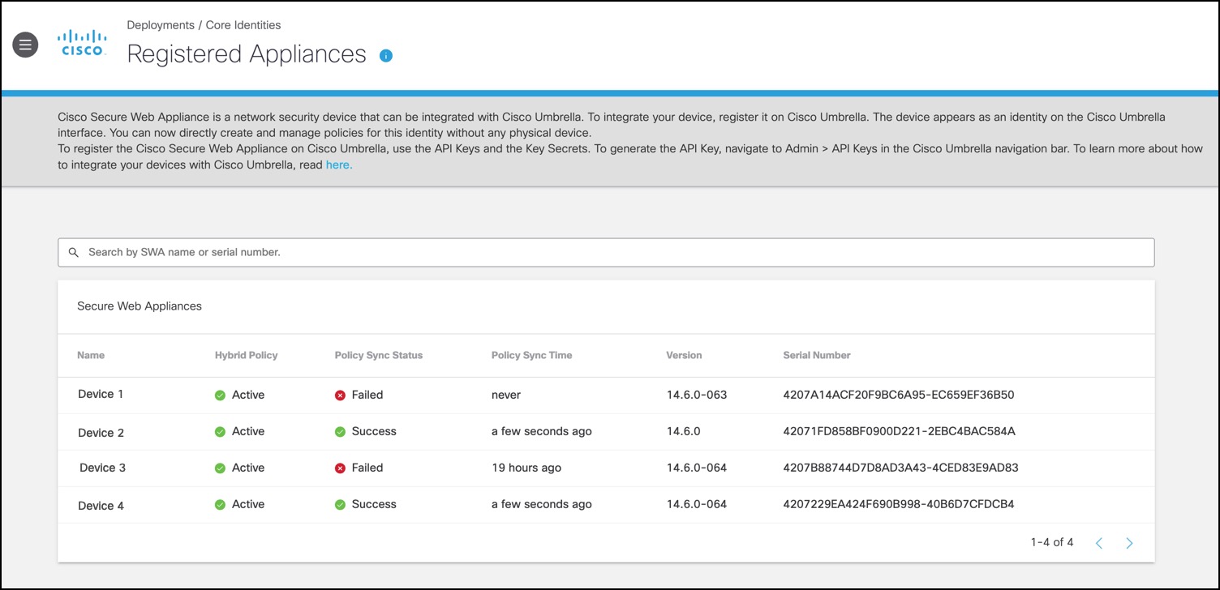This screenshot has height=590, width=1220.
Task: Click Device 4 green Success status icon
Action: coord(340,505)
